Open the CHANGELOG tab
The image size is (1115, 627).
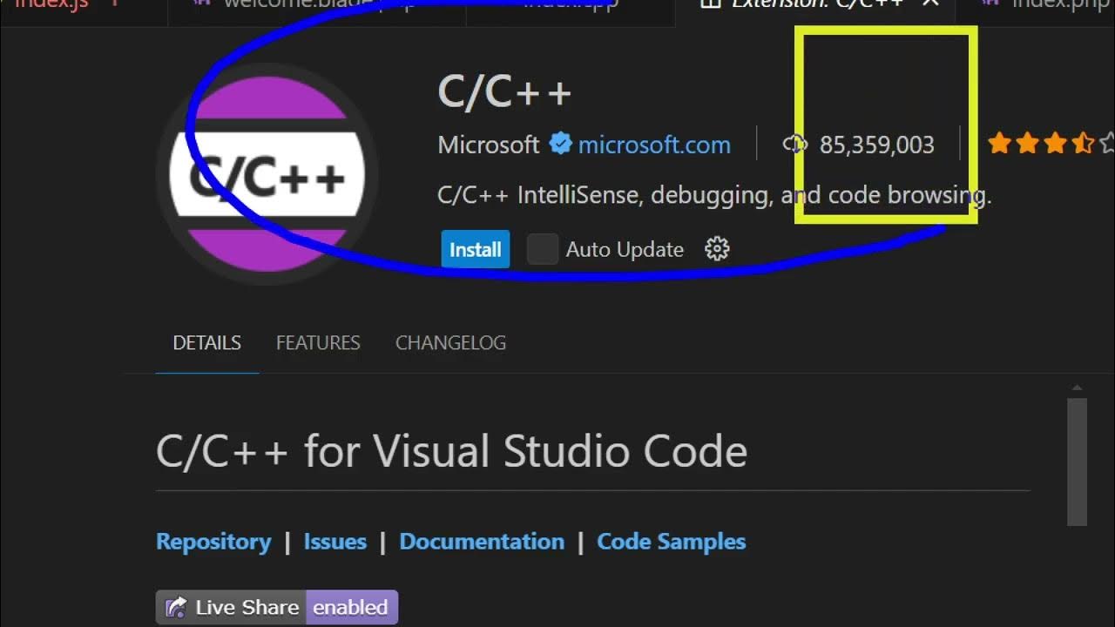coord(450,343)
